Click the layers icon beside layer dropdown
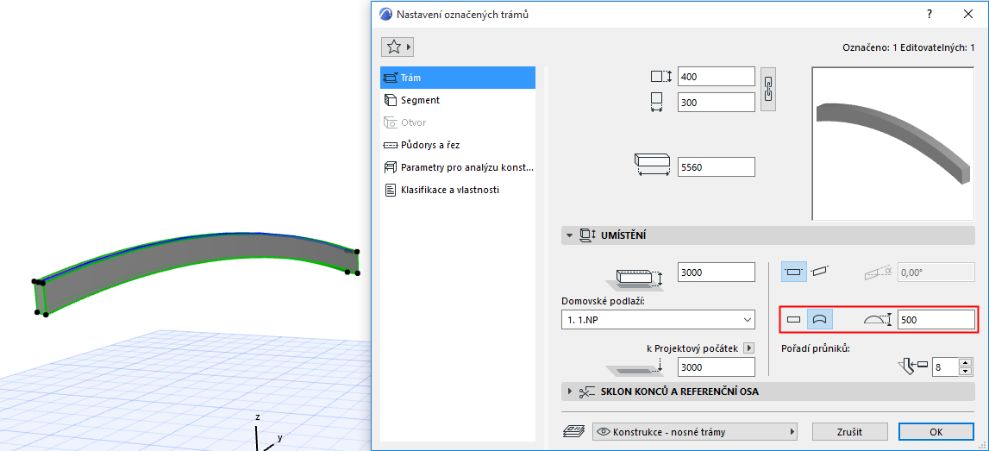The image size is (989, 451). (x=574, y=432)
